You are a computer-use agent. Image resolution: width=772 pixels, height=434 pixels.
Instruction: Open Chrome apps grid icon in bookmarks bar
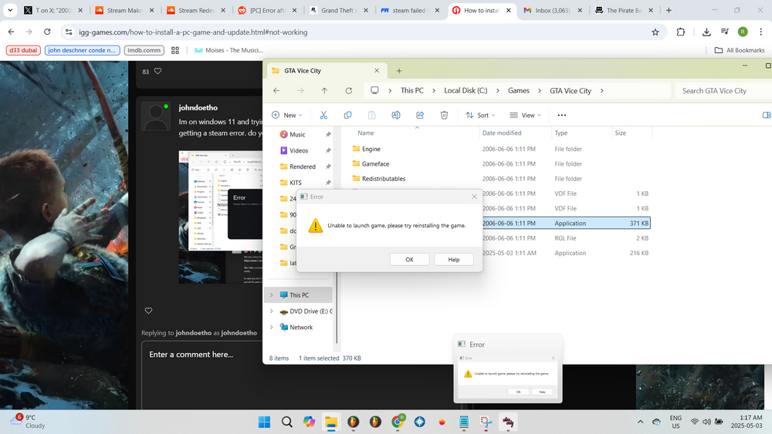pos(175,50)
